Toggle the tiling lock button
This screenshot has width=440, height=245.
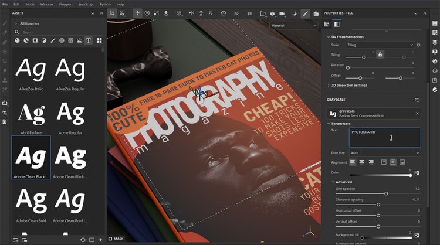tap(380, 55)
